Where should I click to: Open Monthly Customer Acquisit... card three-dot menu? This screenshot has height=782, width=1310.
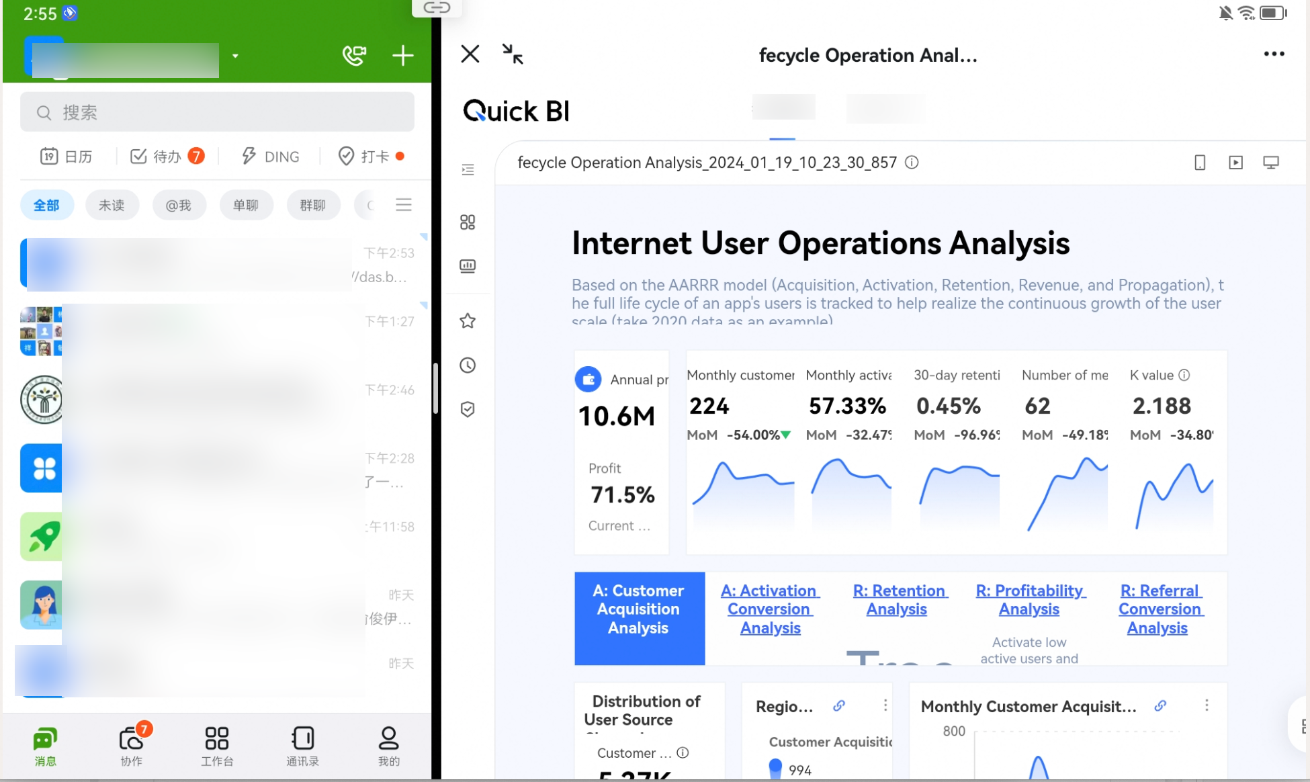pyautogui.click(x=1207, y=705)
